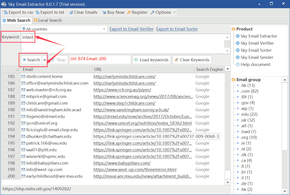Screen dimensions: 290x195
Task: Click the Register key icon
Action: pos(129,12)
